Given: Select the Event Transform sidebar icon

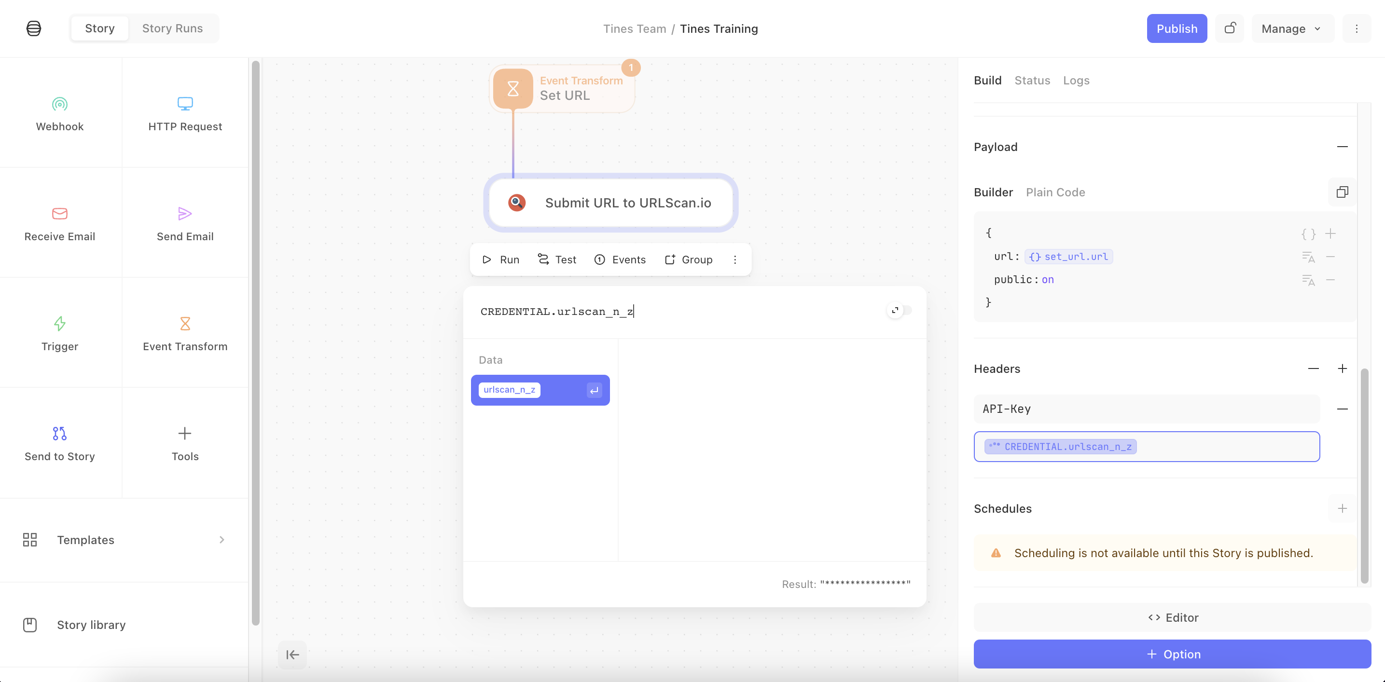Looking at the screenshot, I should pyautogui.click(x=185, y=324).
